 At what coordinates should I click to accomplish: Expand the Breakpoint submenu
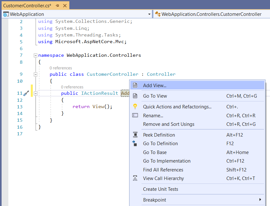click(260, 199)
